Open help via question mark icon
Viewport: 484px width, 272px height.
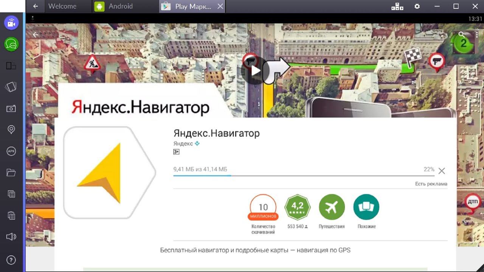coord(11,260)
